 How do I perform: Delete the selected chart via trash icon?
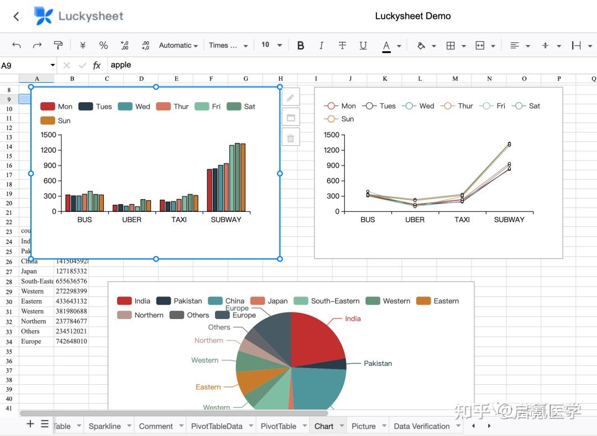click(290, 137)
